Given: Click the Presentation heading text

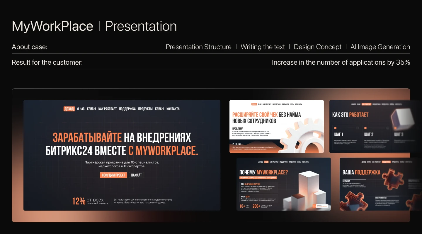Looking at the screenshot, I should (141, 26).
